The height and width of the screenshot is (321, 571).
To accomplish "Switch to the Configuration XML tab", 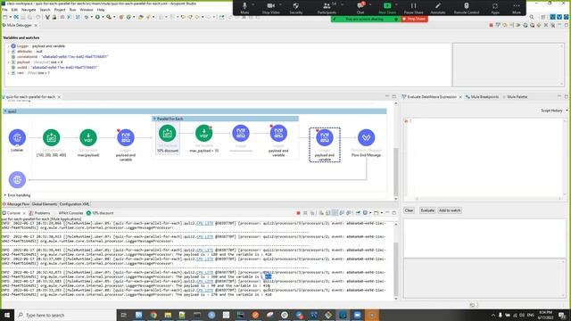I will tap(74, 204).
